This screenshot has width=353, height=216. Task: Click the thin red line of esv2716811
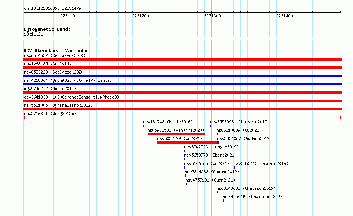point(182,117)
